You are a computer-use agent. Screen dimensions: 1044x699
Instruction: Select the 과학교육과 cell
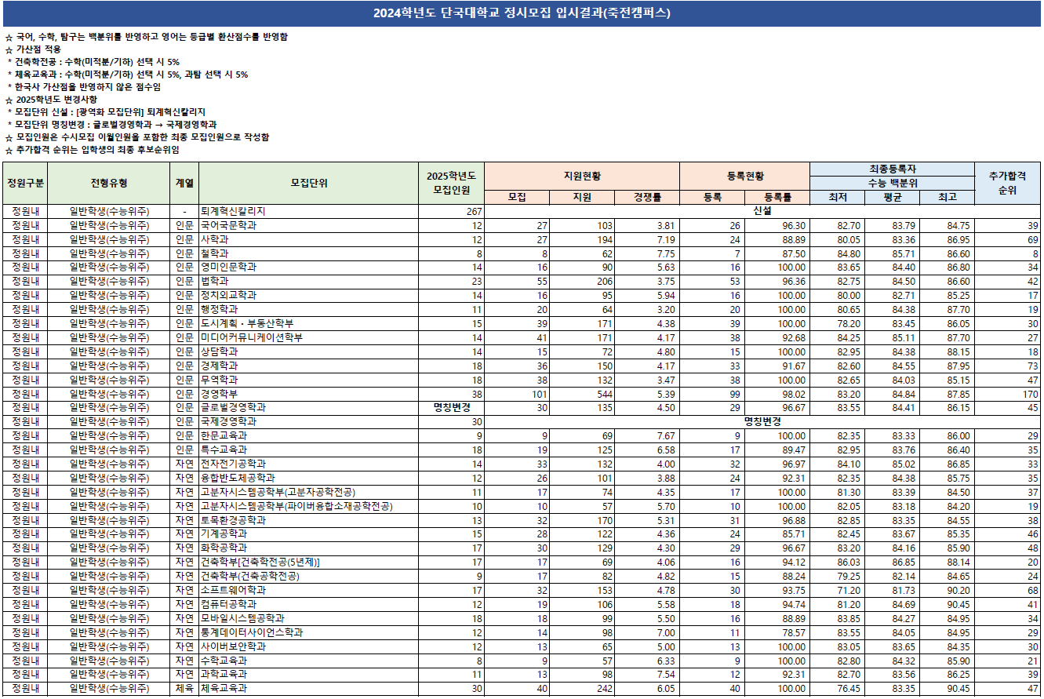pyautogui.click(x=309, y=675)
